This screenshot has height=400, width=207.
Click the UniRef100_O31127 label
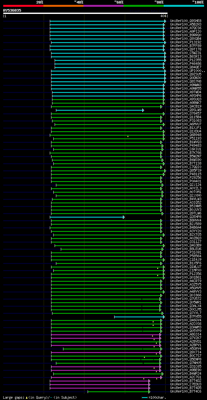186,242
